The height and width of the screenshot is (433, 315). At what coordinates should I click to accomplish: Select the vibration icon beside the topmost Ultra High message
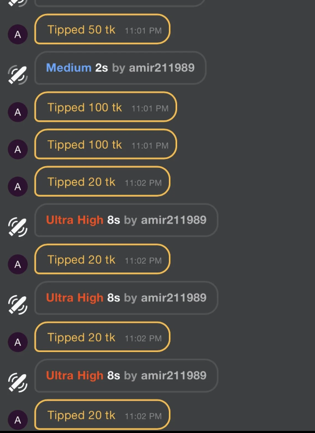pyautogui.click(x=18, y=227)
